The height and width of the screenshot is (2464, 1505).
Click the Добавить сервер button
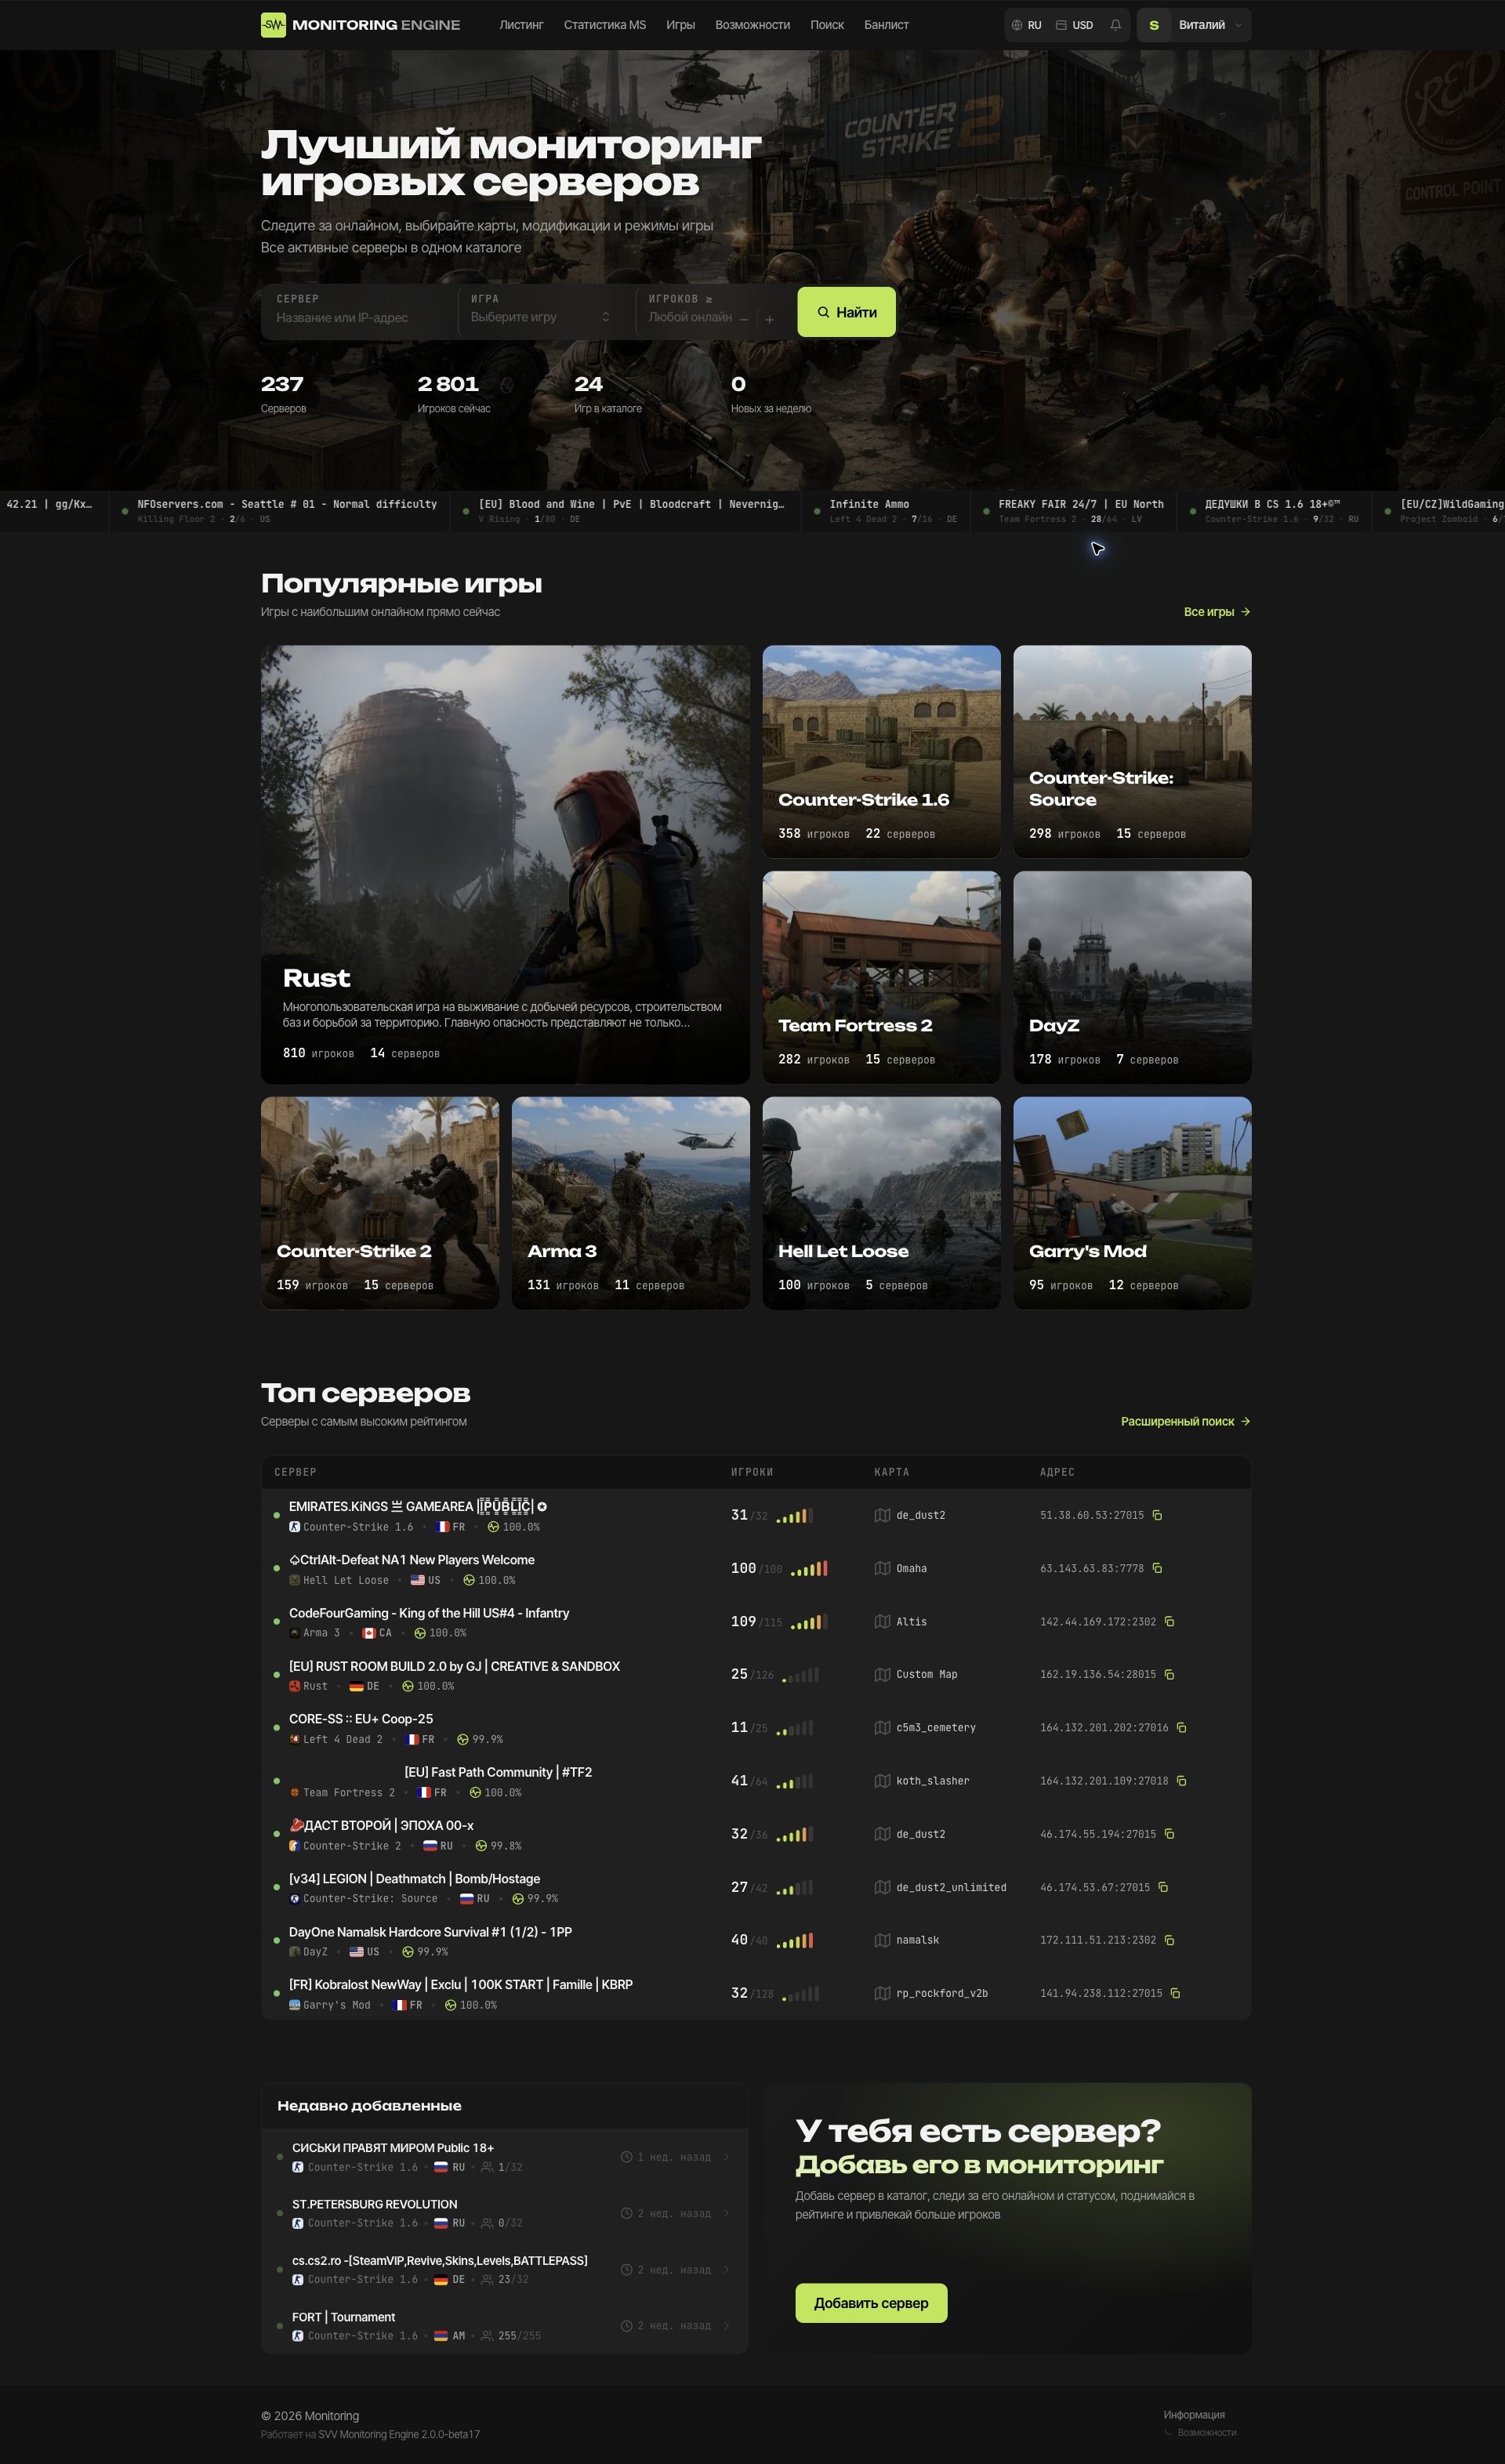tap(871, 2303)
